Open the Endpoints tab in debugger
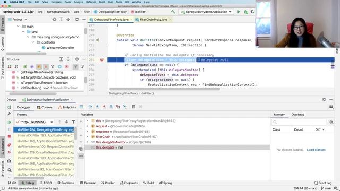The height and width of the screenshot is (191, 340). pos(67,107)
